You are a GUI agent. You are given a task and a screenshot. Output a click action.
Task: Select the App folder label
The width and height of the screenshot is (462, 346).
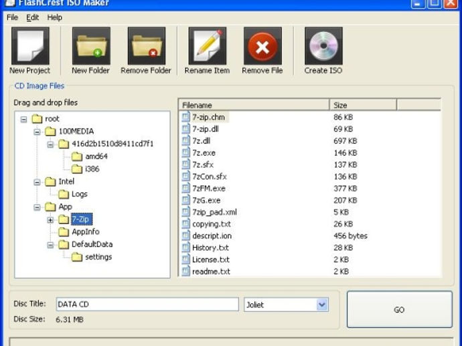click(x=66, y=206)
